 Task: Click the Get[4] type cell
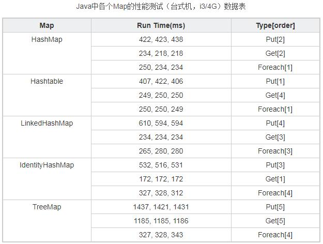(x=275, y=95)
